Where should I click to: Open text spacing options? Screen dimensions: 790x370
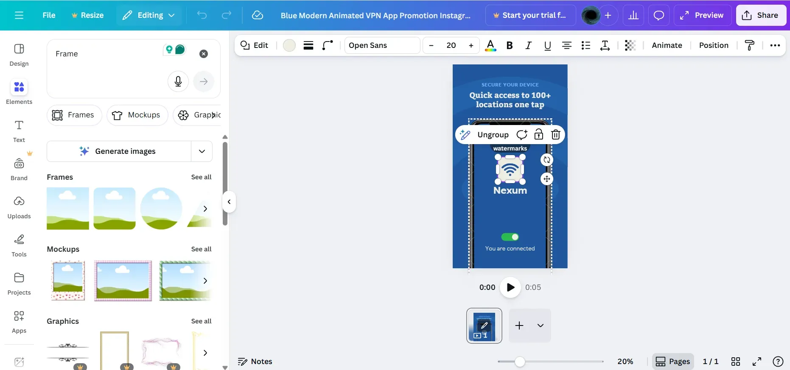(605, 45)
